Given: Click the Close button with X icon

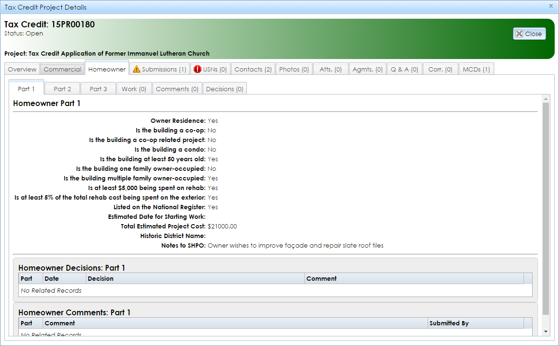Looking at the screenshot, I should [x=529, y=34].
